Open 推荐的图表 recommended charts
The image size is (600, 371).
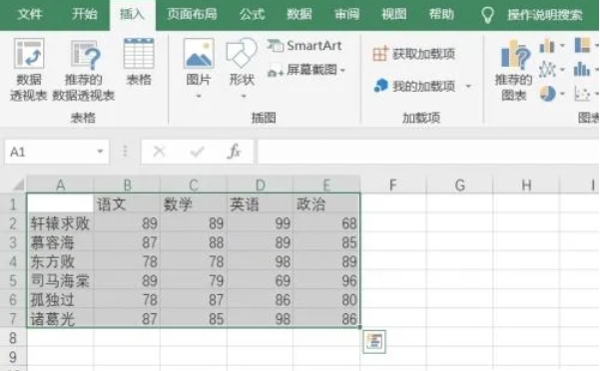(513, 70)
